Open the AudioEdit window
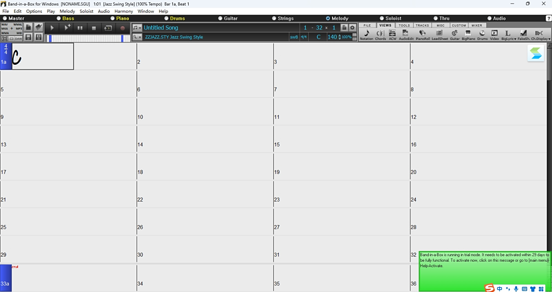Image resolution: width=552 pixels, height=292 pixels. point(406,34)
